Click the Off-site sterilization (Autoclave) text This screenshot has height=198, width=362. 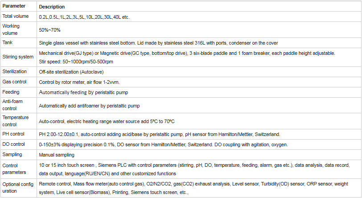[x=72, y=72]
